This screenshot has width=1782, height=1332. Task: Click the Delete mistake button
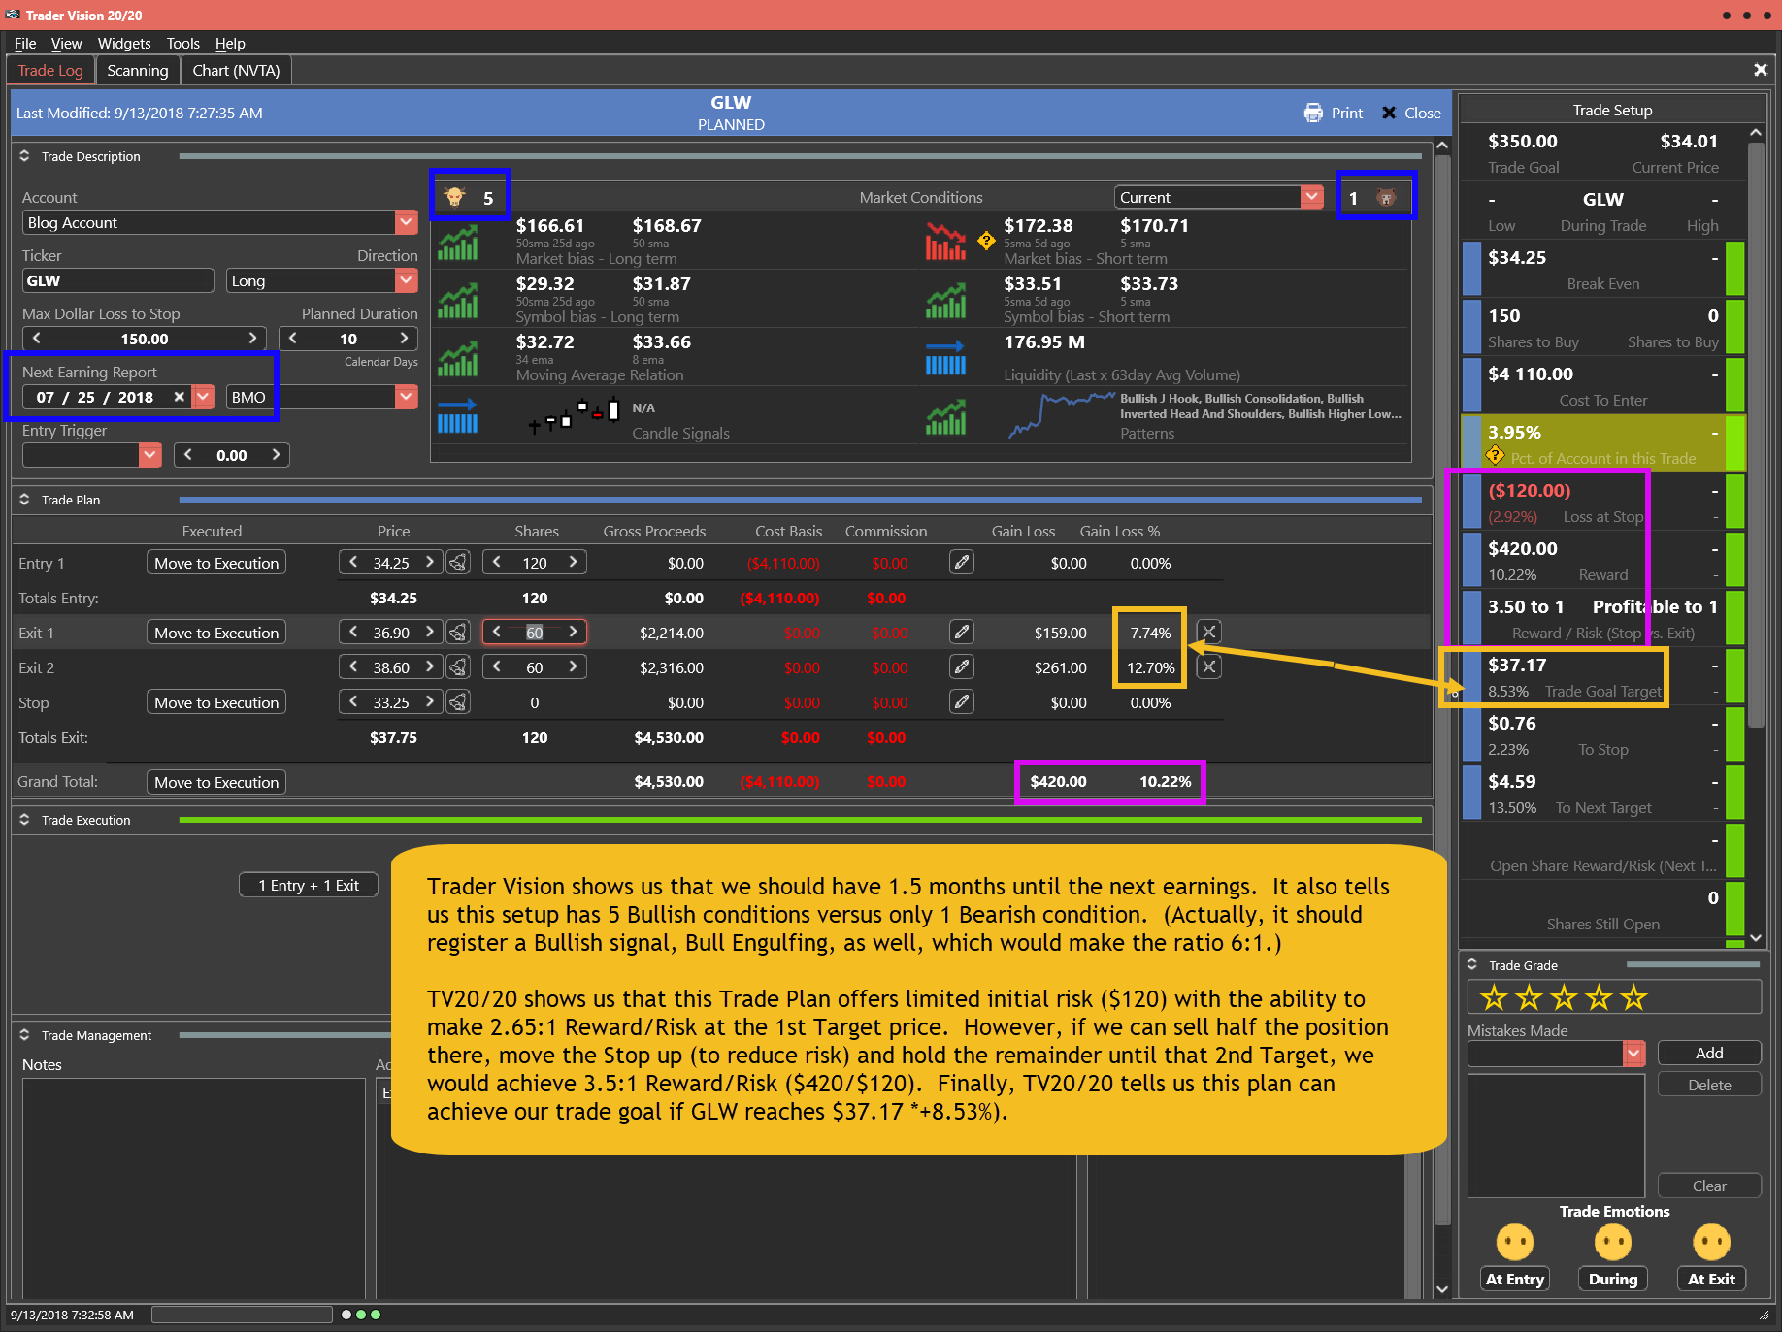1709,1085
